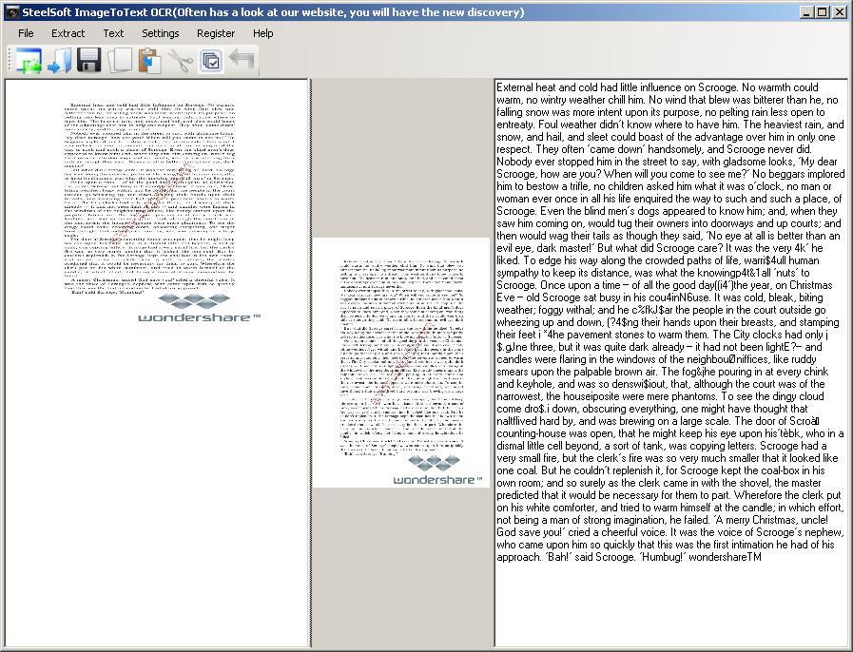Click into the extracted OCR text area
This screenshot has width=853, height=652.
(670, 363)
